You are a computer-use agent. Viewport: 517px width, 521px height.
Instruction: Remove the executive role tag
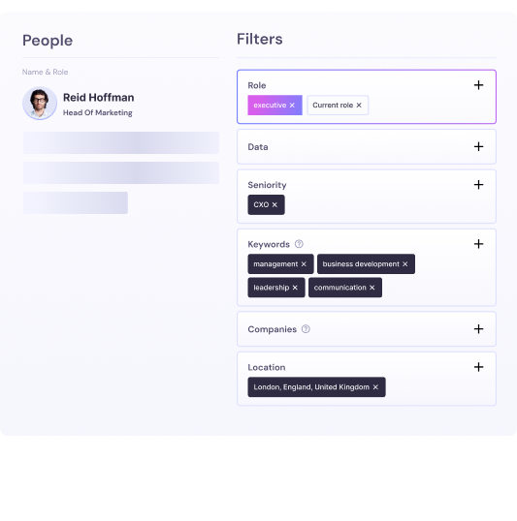pyautogui.click(x=292, y=106)
